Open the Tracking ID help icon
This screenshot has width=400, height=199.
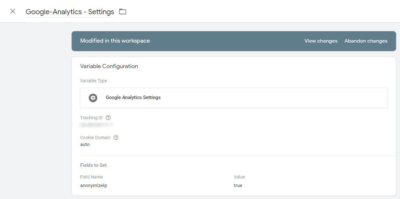coord(108,118)
